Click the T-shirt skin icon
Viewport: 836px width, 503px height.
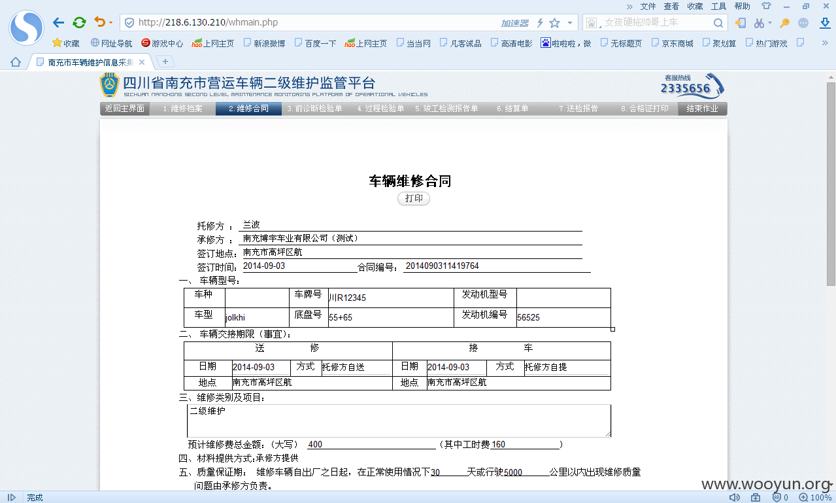(x=766, y=6)
